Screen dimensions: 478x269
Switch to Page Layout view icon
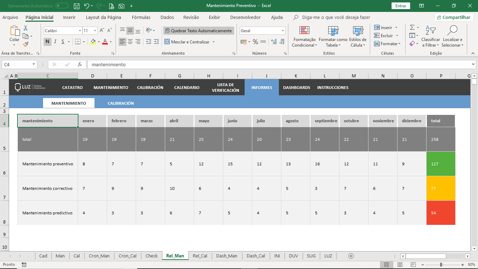pos(400,264)
